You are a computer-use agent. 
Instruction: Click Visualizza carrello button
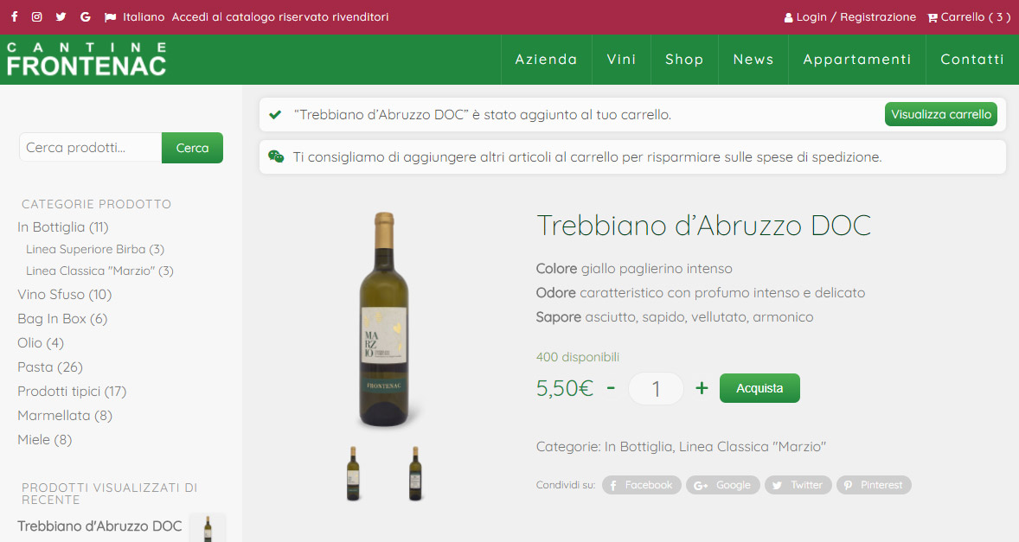941,114
